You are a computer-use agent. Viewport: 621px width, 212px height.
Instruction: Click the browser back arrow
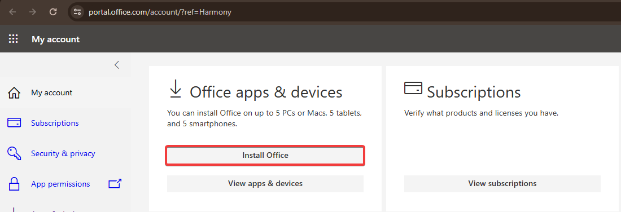tap(12, 12)
